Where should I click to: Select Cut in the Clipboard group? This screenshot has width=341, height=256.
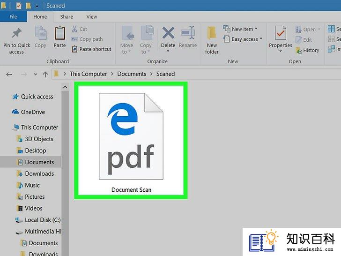click(x=80, y=29)
